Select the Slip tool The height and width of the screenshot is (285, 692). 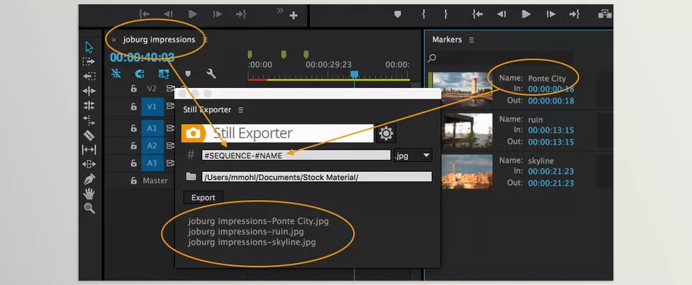coord(89,150)
